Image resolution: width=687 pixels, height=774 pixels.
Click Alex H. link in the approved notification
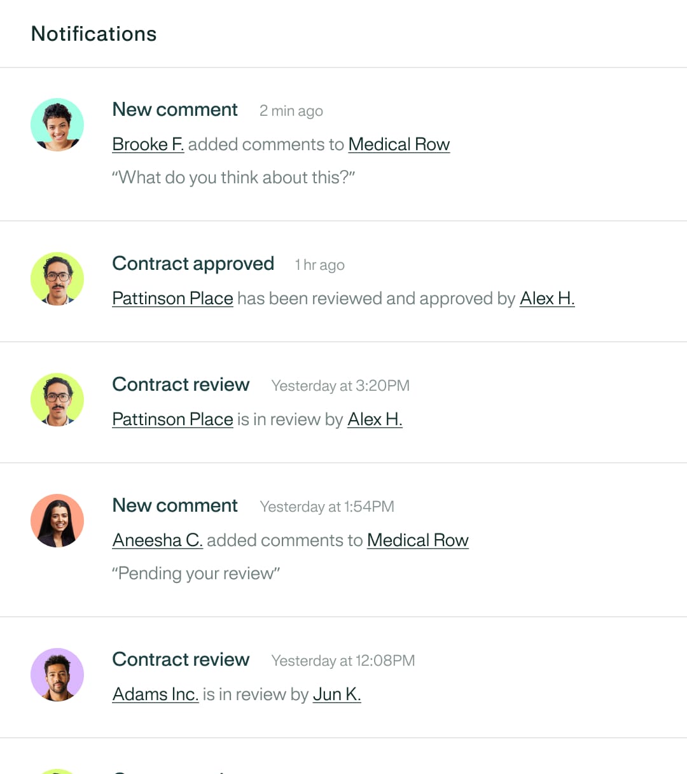(547, 299)
